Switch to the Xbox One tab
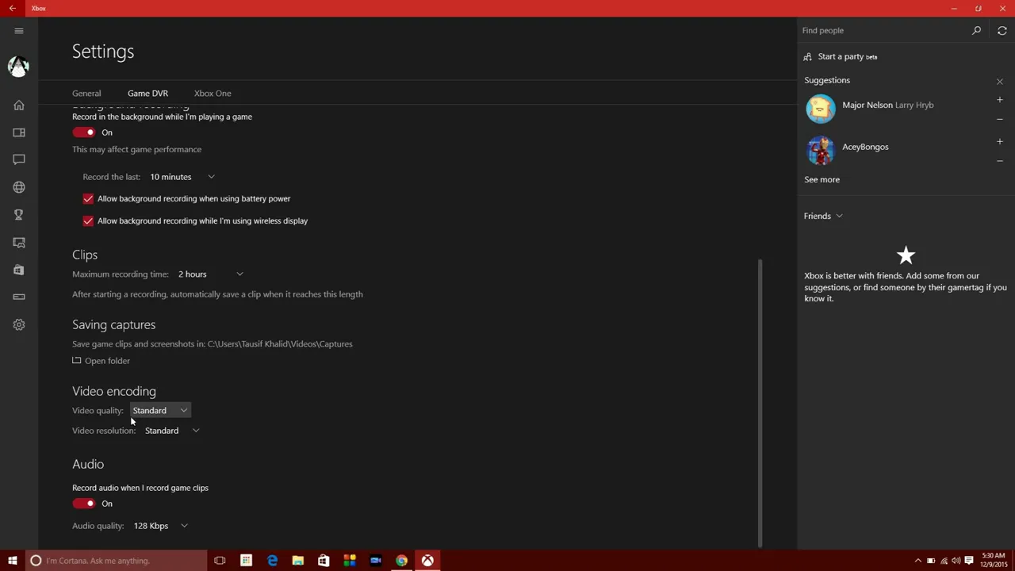The height and width of the screenshot is (571, 1015). coord(213,94)
